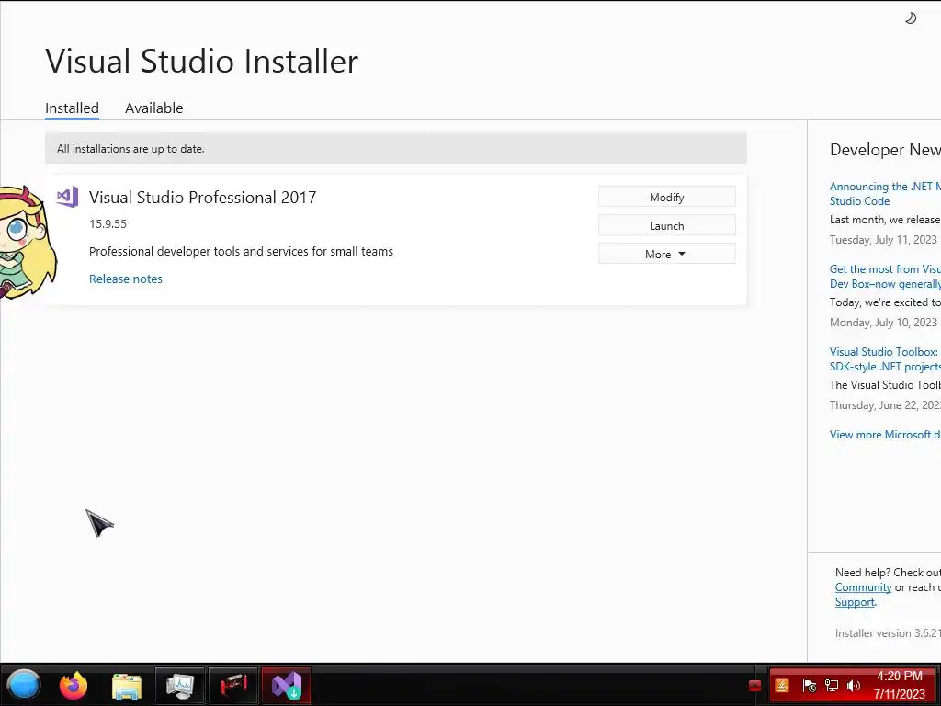Click the taskbar clock showing 4:20 PM

pyautogui.click(x=900, y=685)
